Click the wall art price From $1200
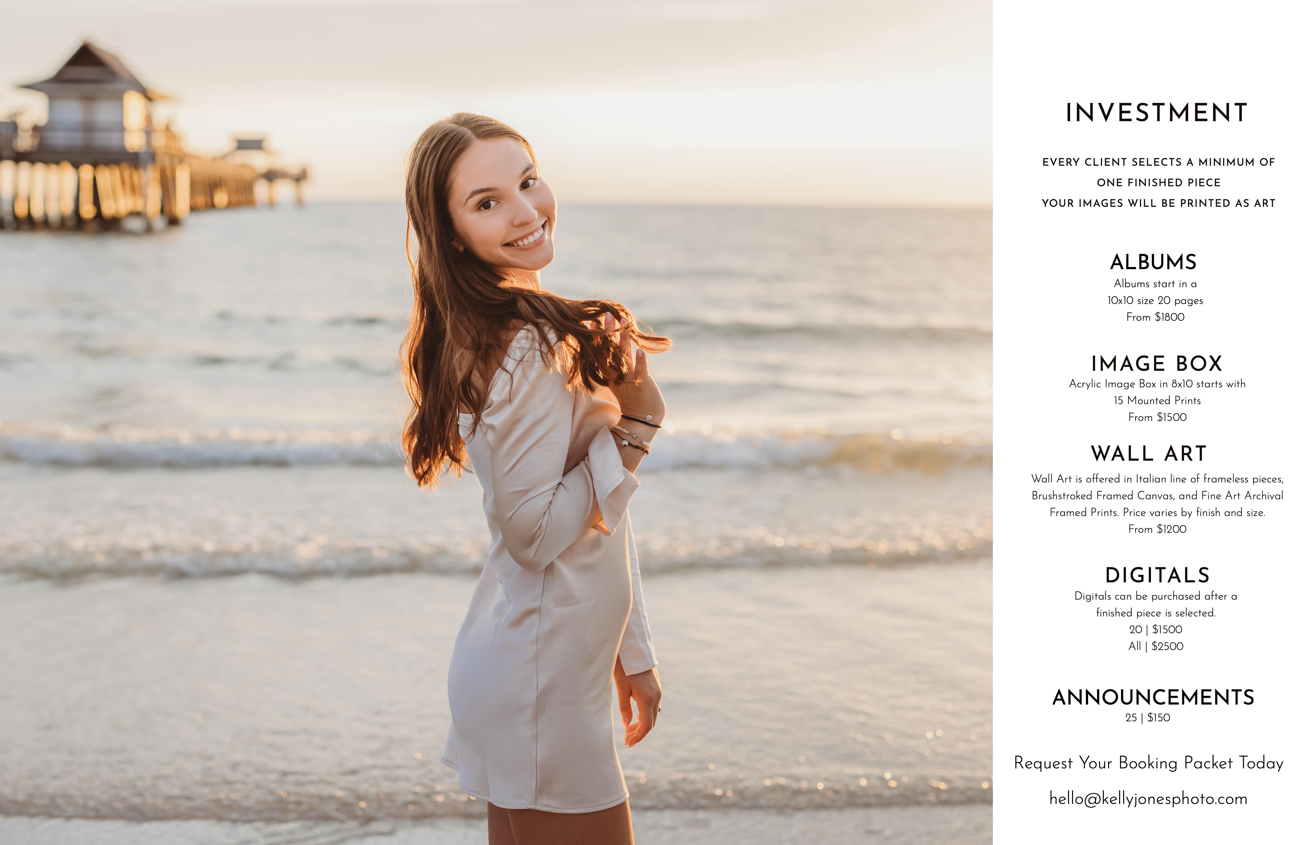Image resolution: width=1315 pixels, height=845 pixels. pos(1157,529)
